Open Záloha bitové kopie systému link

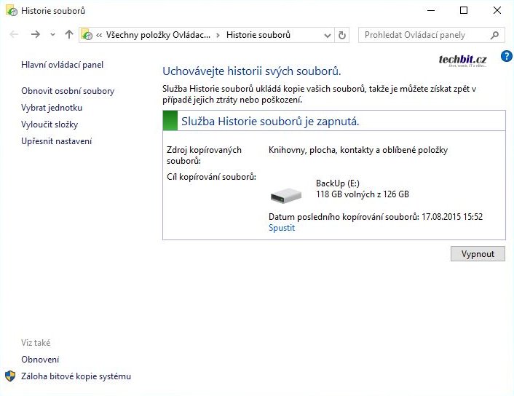tap(76, 376)
